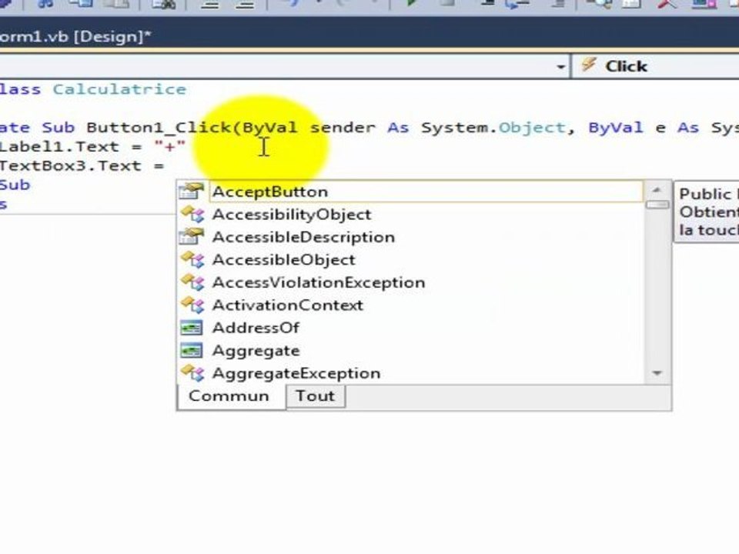Click Label1.Text in the code

click(x=59, y=146)
